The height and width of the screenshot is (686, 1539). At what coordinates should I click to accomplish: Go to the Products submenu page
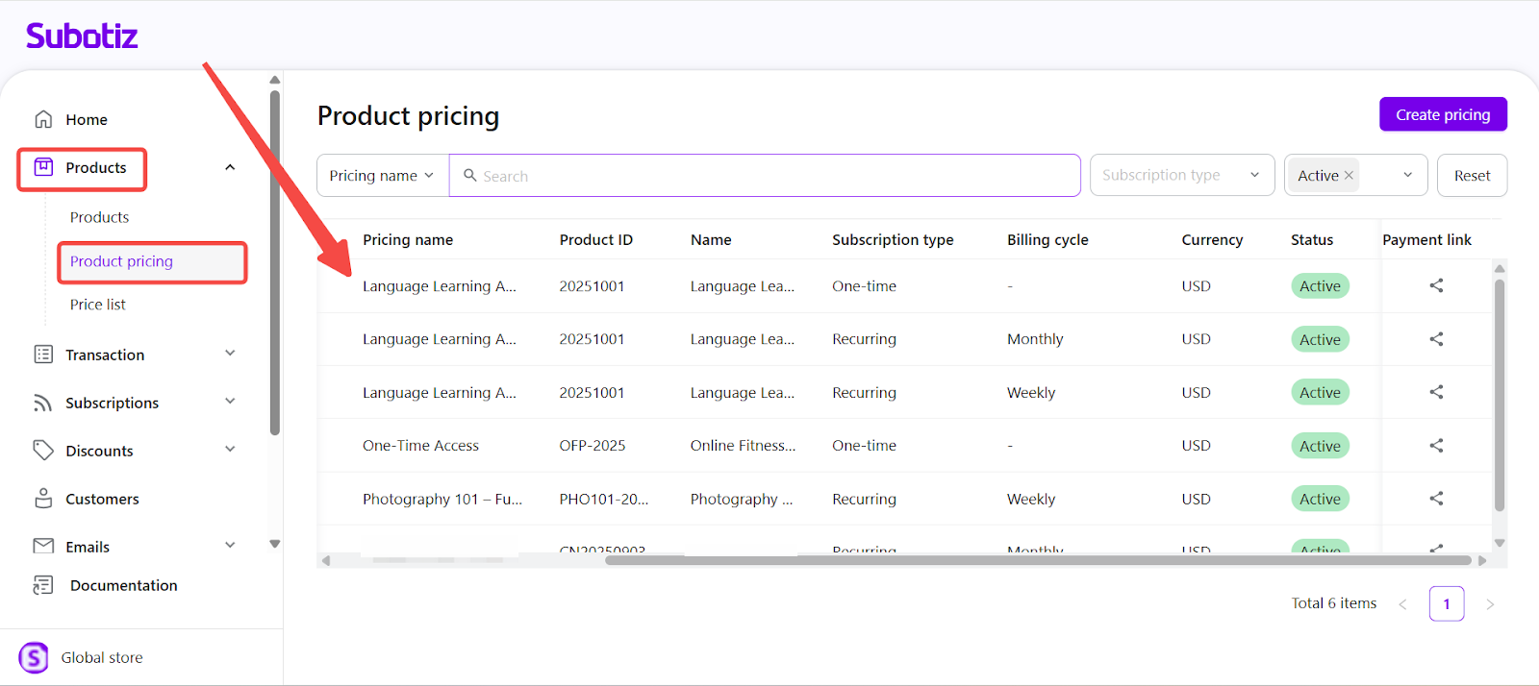click(x=99, y=217)
